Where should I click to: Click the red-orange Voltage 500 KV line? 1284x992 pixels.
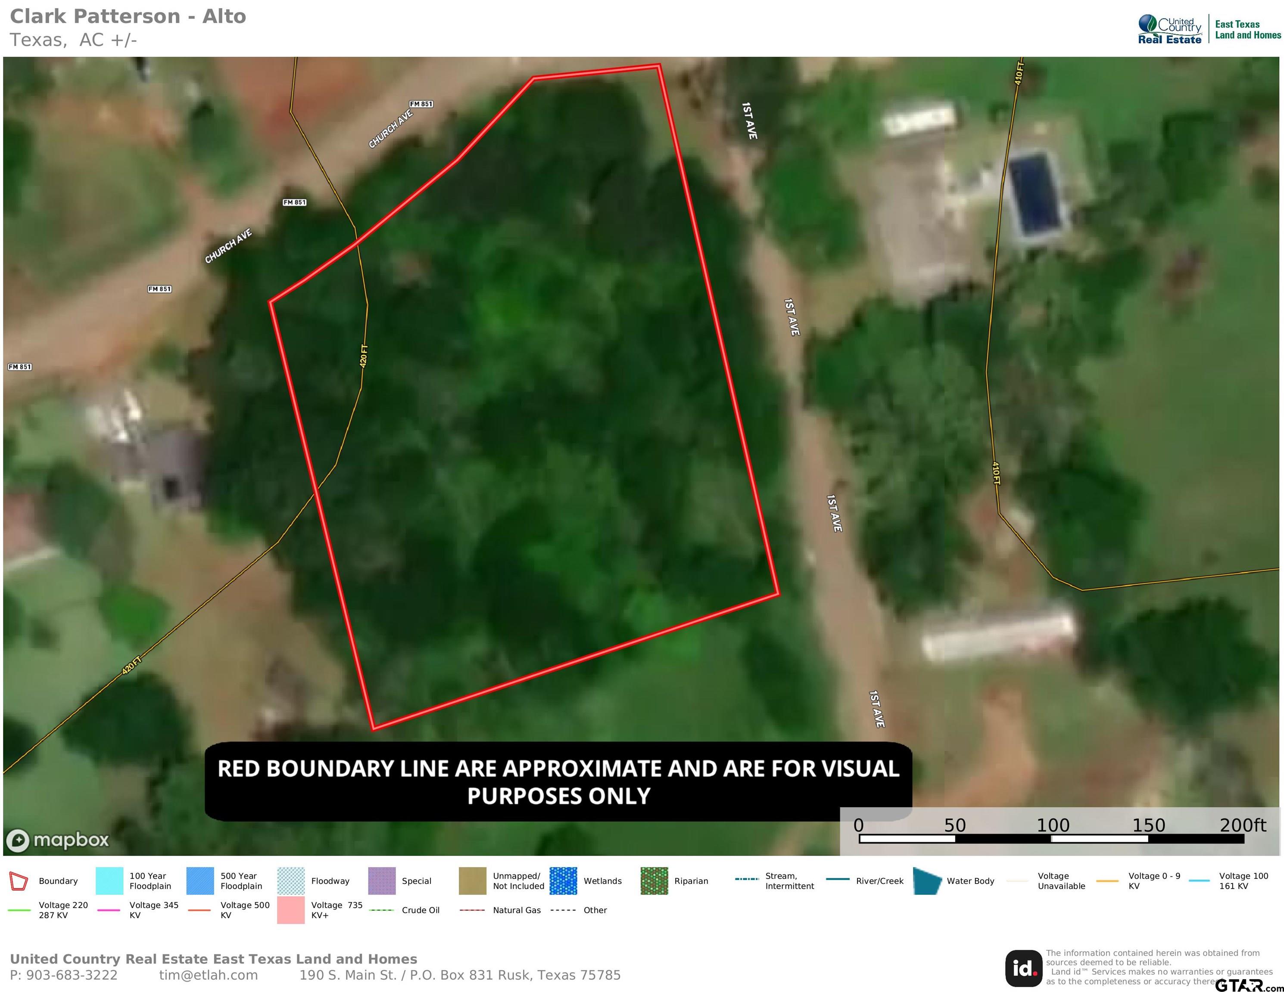pyautogui.click(x=200, y=910)
